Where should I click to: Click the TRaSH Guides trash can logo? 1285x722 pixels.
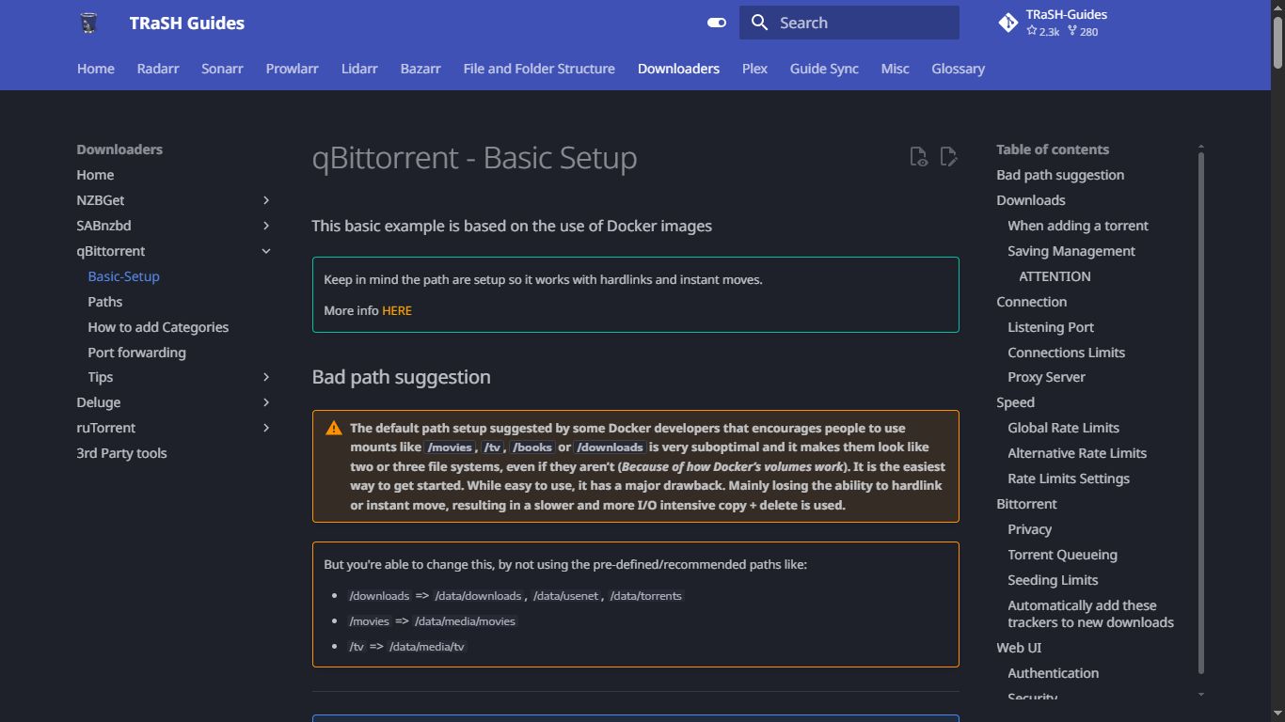[89, 22]
